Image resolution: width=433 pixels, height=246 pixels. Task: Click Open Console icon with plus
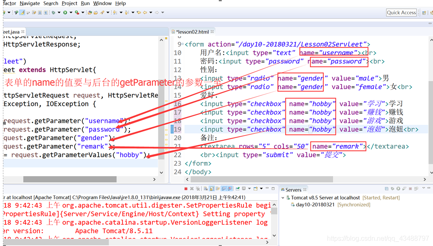click(255, 189)
